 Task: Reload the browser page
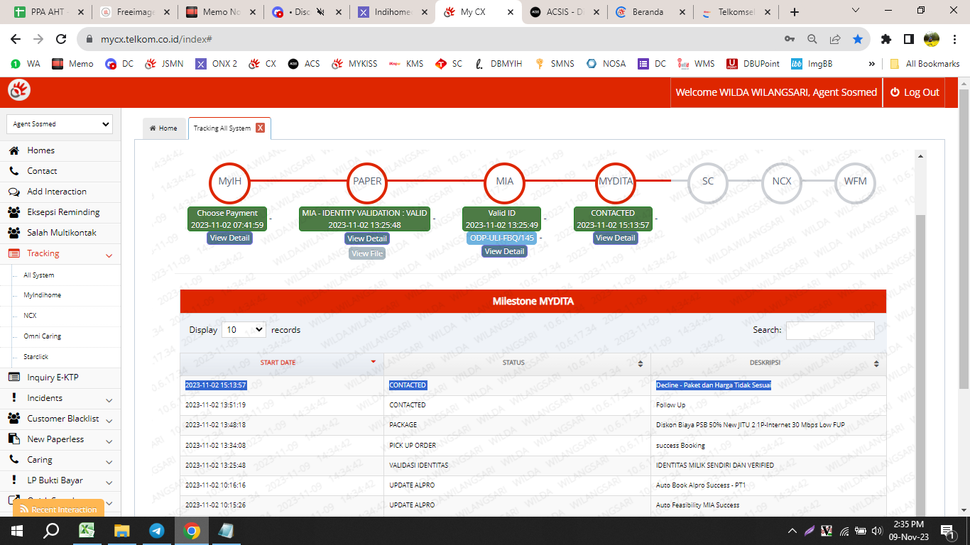[61, 40]
